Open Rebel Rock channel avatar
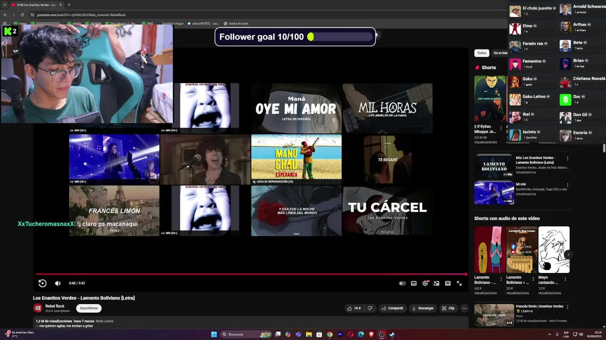 (38, 308)
